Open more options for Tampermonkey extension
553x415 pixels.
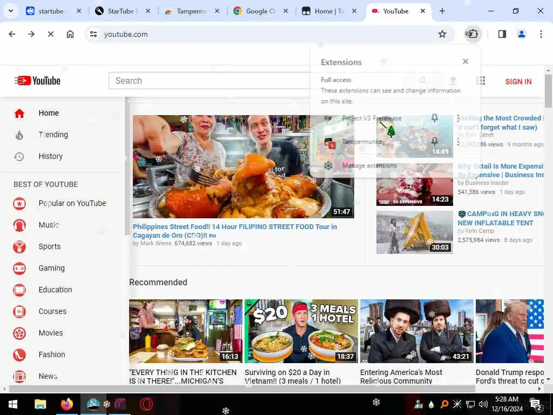coord(458,142)
